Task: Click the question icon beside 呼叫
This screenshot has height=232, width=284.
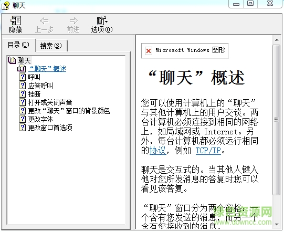Action: tap(23, 77)
